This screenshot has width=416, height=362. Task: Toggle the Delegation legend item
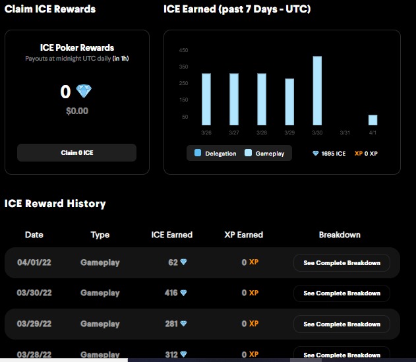point(215,153)
